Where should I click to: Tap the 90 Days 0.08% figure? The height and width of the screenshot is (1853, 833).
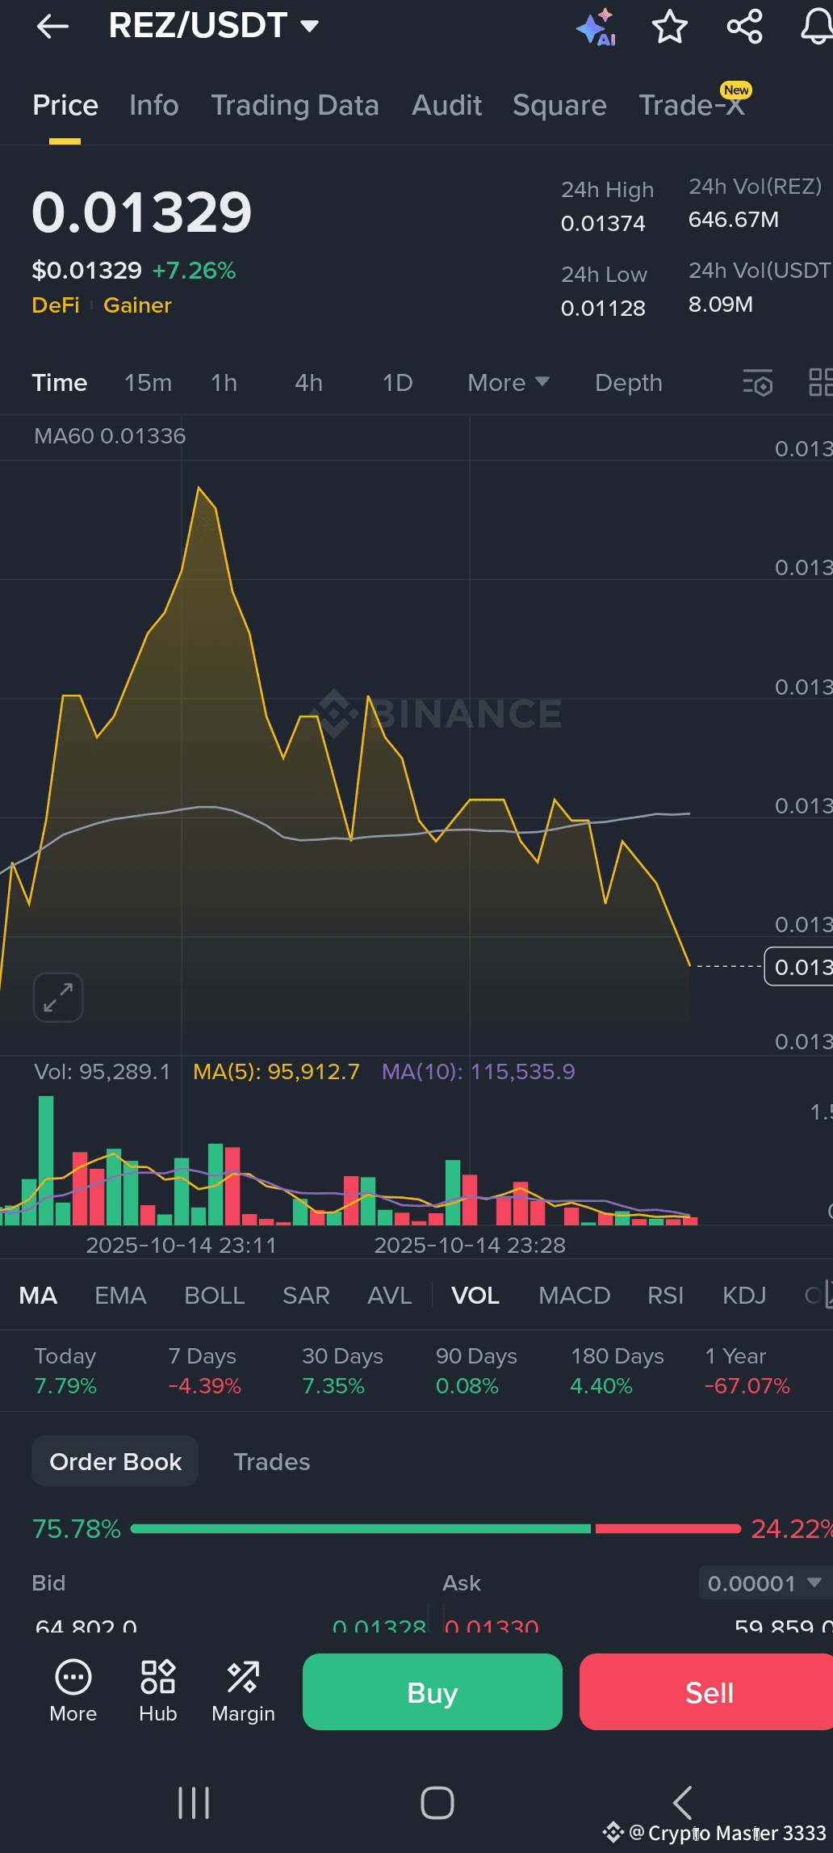[x=467, y=1386]
